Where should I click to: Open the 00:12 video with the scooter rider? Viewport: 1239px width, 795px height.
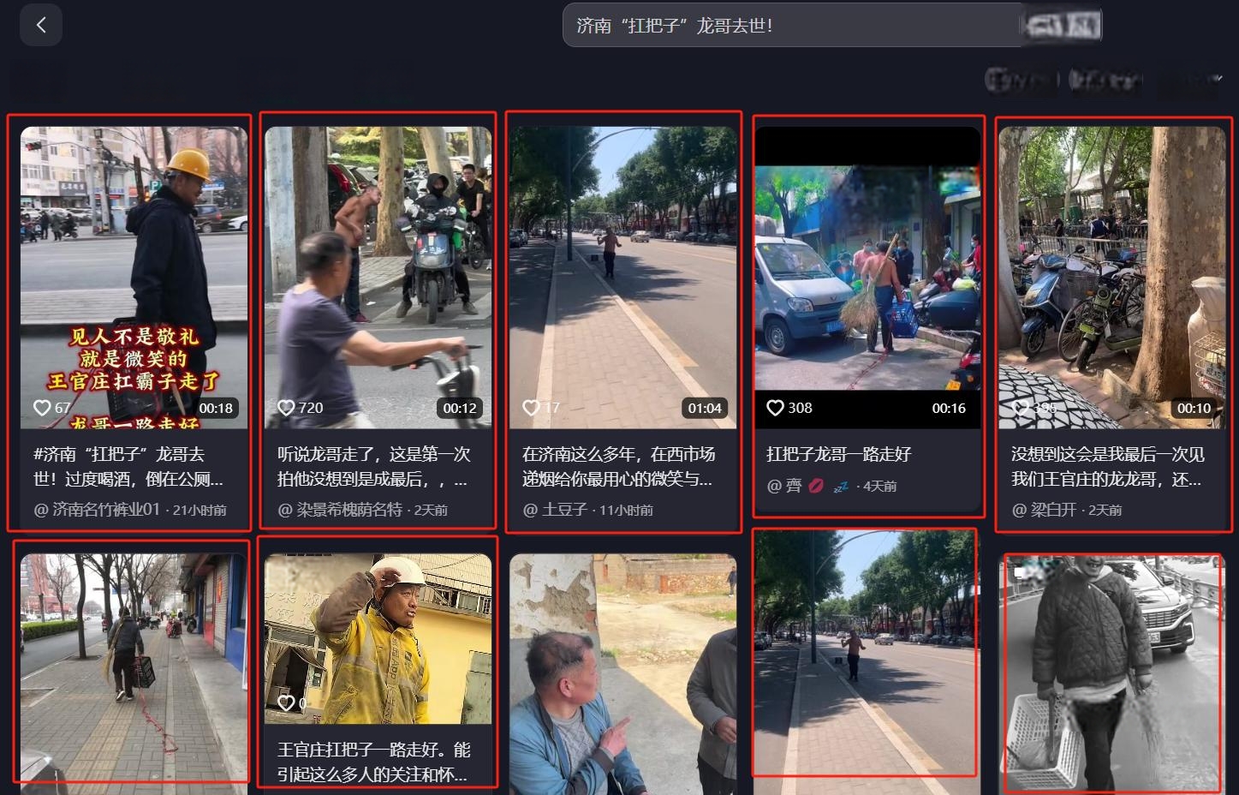378,278
